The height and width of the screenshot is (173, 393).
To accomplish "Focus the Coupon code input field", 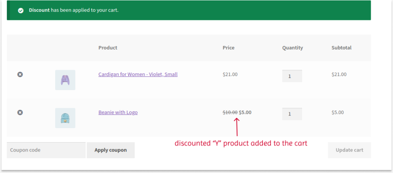I will click(46, 150).
